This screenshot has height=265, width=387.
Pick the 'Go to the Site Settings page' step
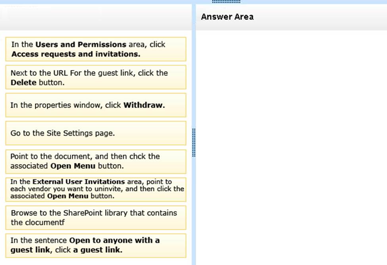pyautogui.click(x=96, y=133)
